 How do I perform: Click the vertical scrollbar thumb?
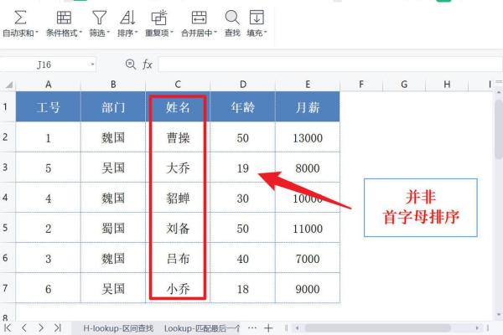499,129
